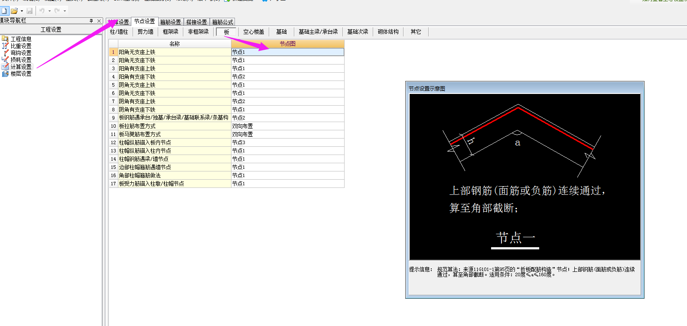
Task: Click the 节点设置示意图 window title
Action: tap(427, 88)
